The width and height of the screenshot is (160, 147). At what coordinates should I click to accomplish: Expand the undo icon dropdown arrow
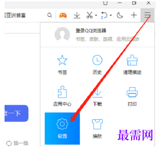coord(111,15)
